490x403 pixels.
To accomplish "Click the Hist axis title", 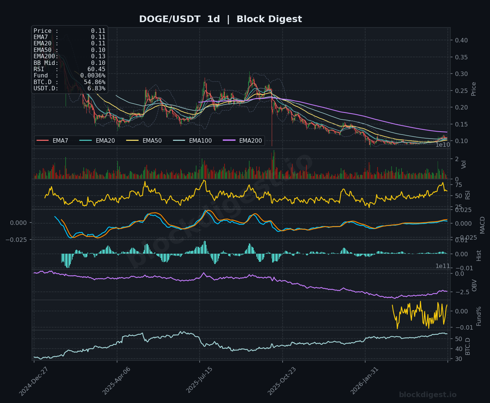I will tap(479, 256).
